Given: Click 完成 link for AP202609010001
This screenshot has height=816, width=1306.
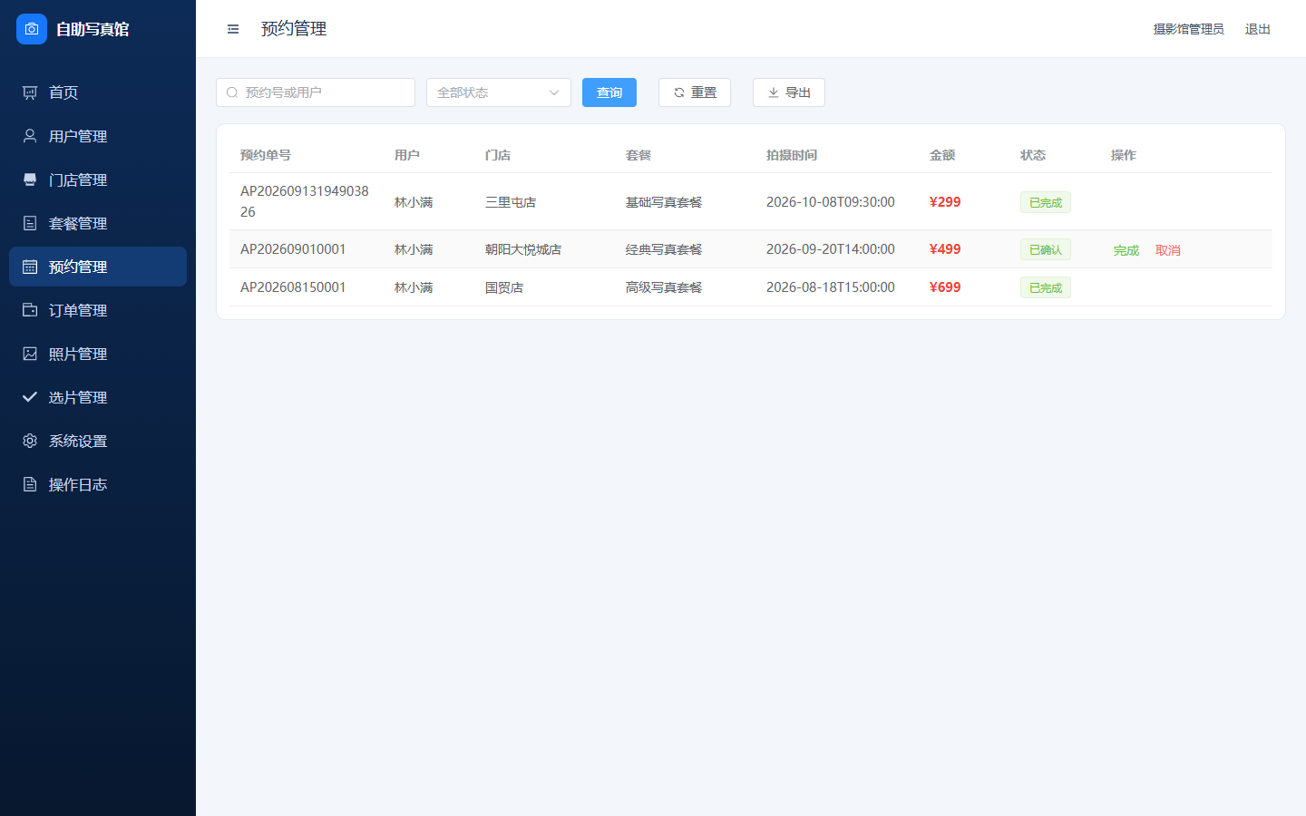Looking at the screenshot, I should [x=1126, y=250].
